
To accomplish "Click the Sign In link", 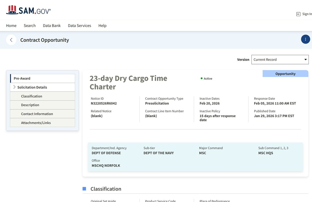I will (x=307, y=14).
